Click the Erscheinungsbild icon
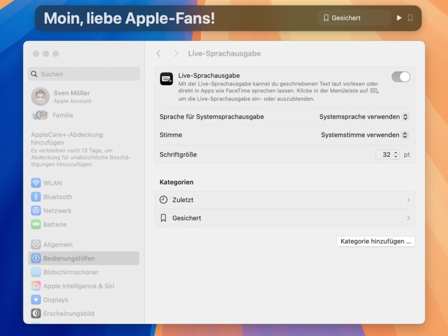The width and height of the screenshot is (448, 336). pos(35,313)
